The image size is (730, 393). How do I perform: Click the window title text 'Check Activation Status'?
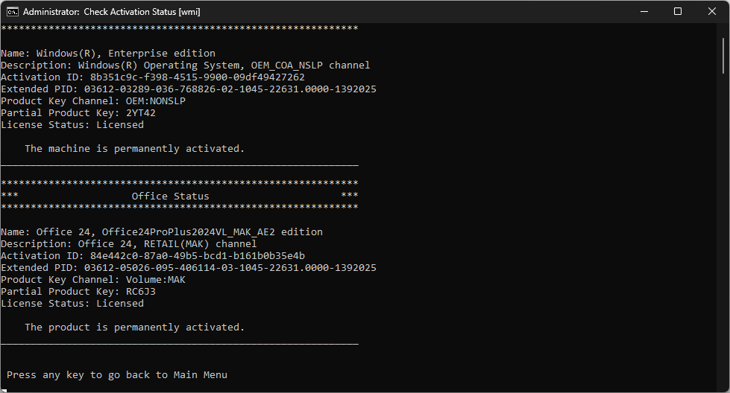130,12
